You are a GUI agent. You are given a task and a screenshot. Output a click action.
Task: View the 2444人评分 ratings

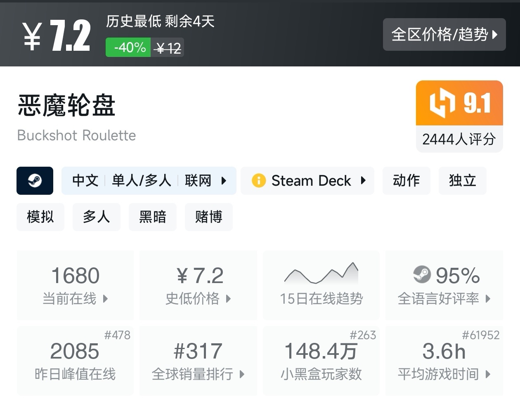pyautogui.click(x=459, y=139)
